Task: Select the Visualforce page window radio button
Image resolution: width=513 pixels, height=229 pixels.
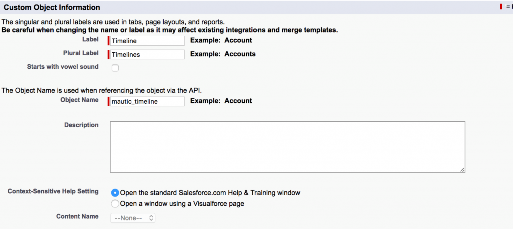Action: point(115,204)
